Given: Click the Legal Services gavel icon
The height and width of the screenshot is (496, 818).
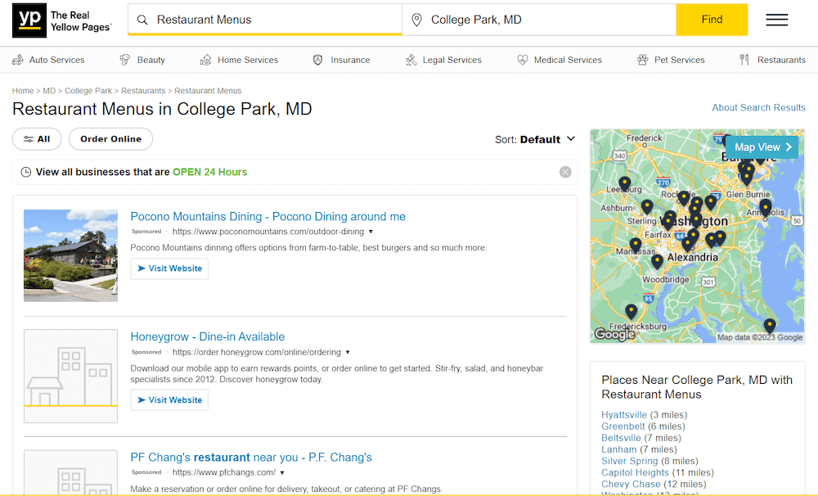Looking at the screenshot, I should pos(411,60).
